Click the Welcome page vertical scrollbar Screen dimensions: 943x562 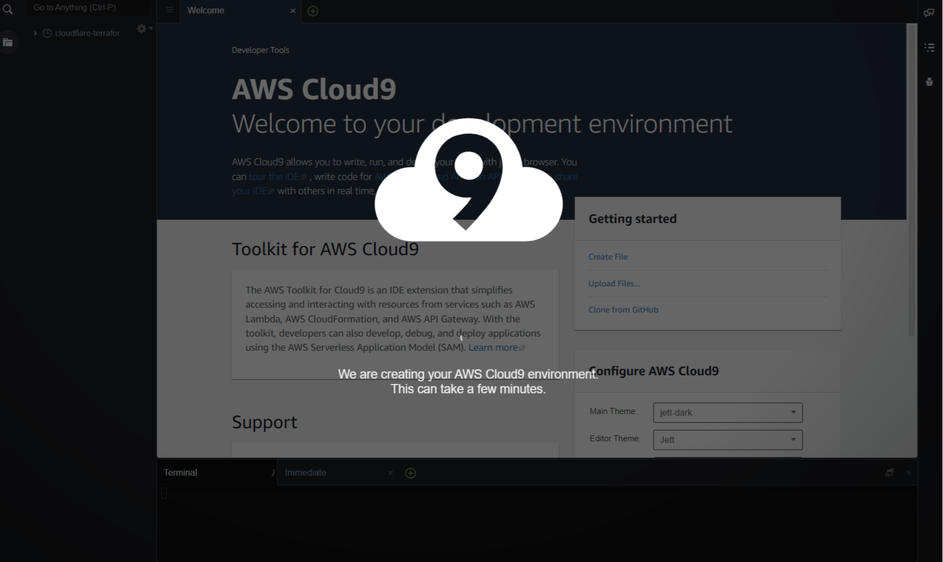(911, 180)
